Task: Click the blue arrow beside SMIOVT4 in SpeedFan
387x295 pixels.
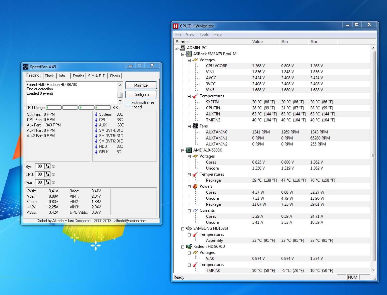Action: pos(96,130)
